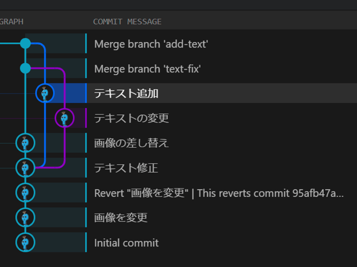
Task: Click the 画像を変更 commit message
Action: (121, 218)
